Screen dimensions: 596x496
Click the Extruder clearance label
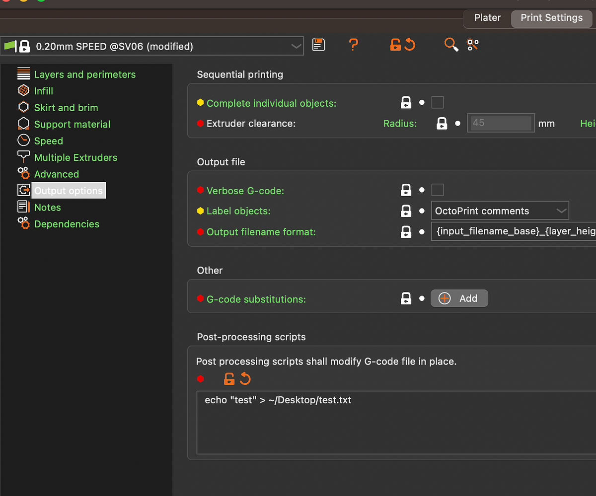pos(251,124)
